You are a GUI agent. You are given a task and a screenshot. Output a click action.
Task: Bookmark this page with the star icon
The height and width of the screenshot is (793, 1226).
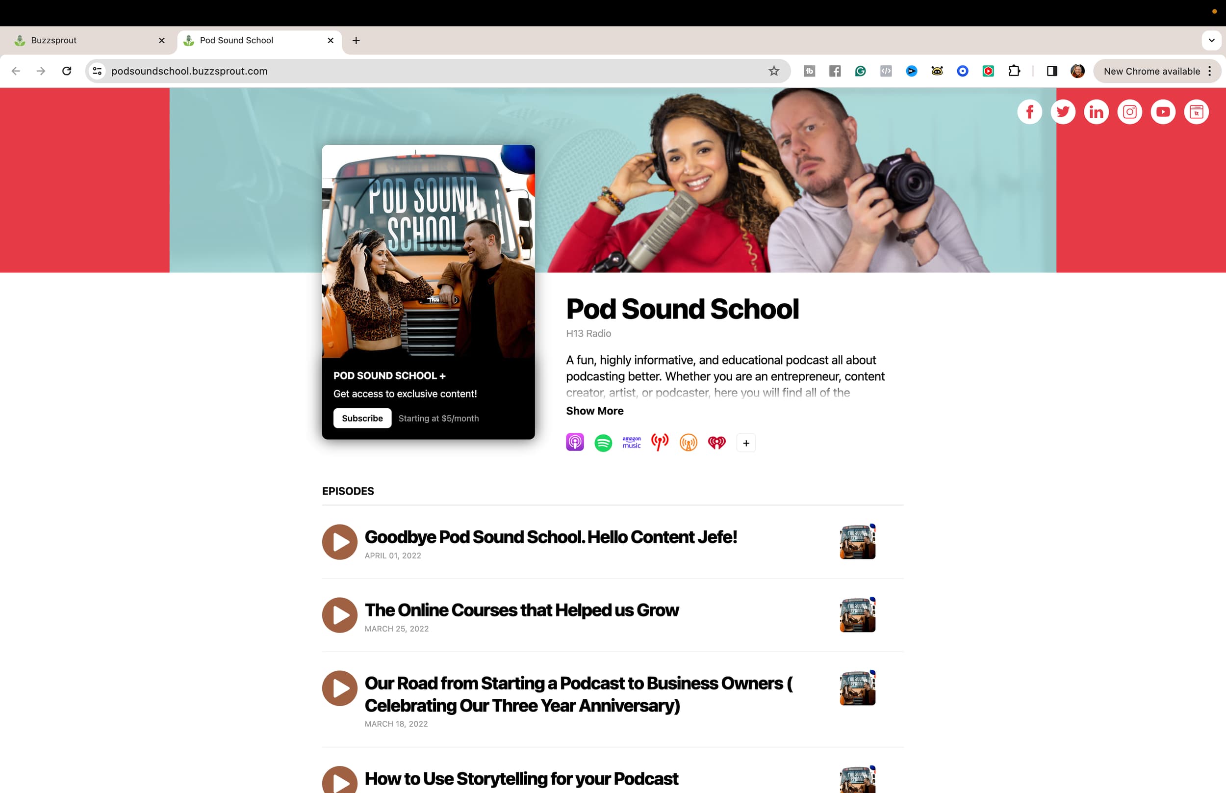(774, 71)
